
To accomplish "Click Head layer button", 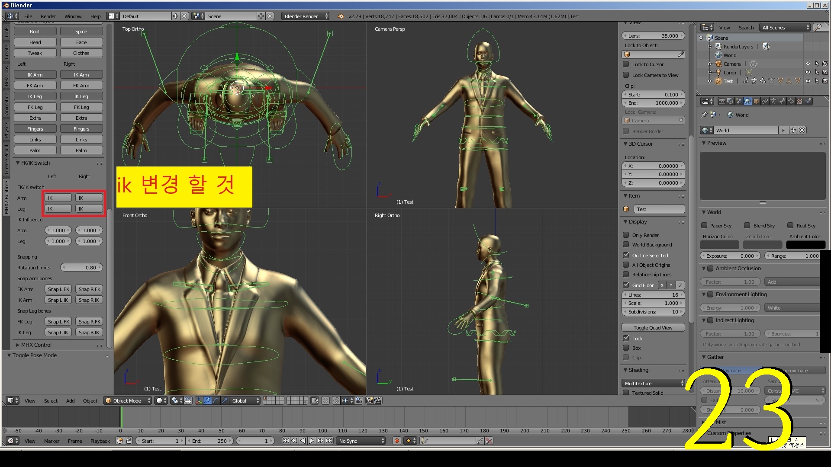I will 35,42.
